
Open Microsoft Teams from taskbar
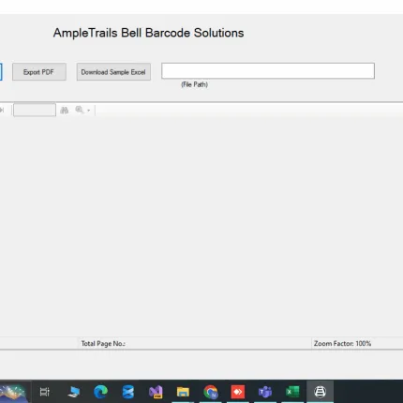pyautogui.click(x=265, y=392)
